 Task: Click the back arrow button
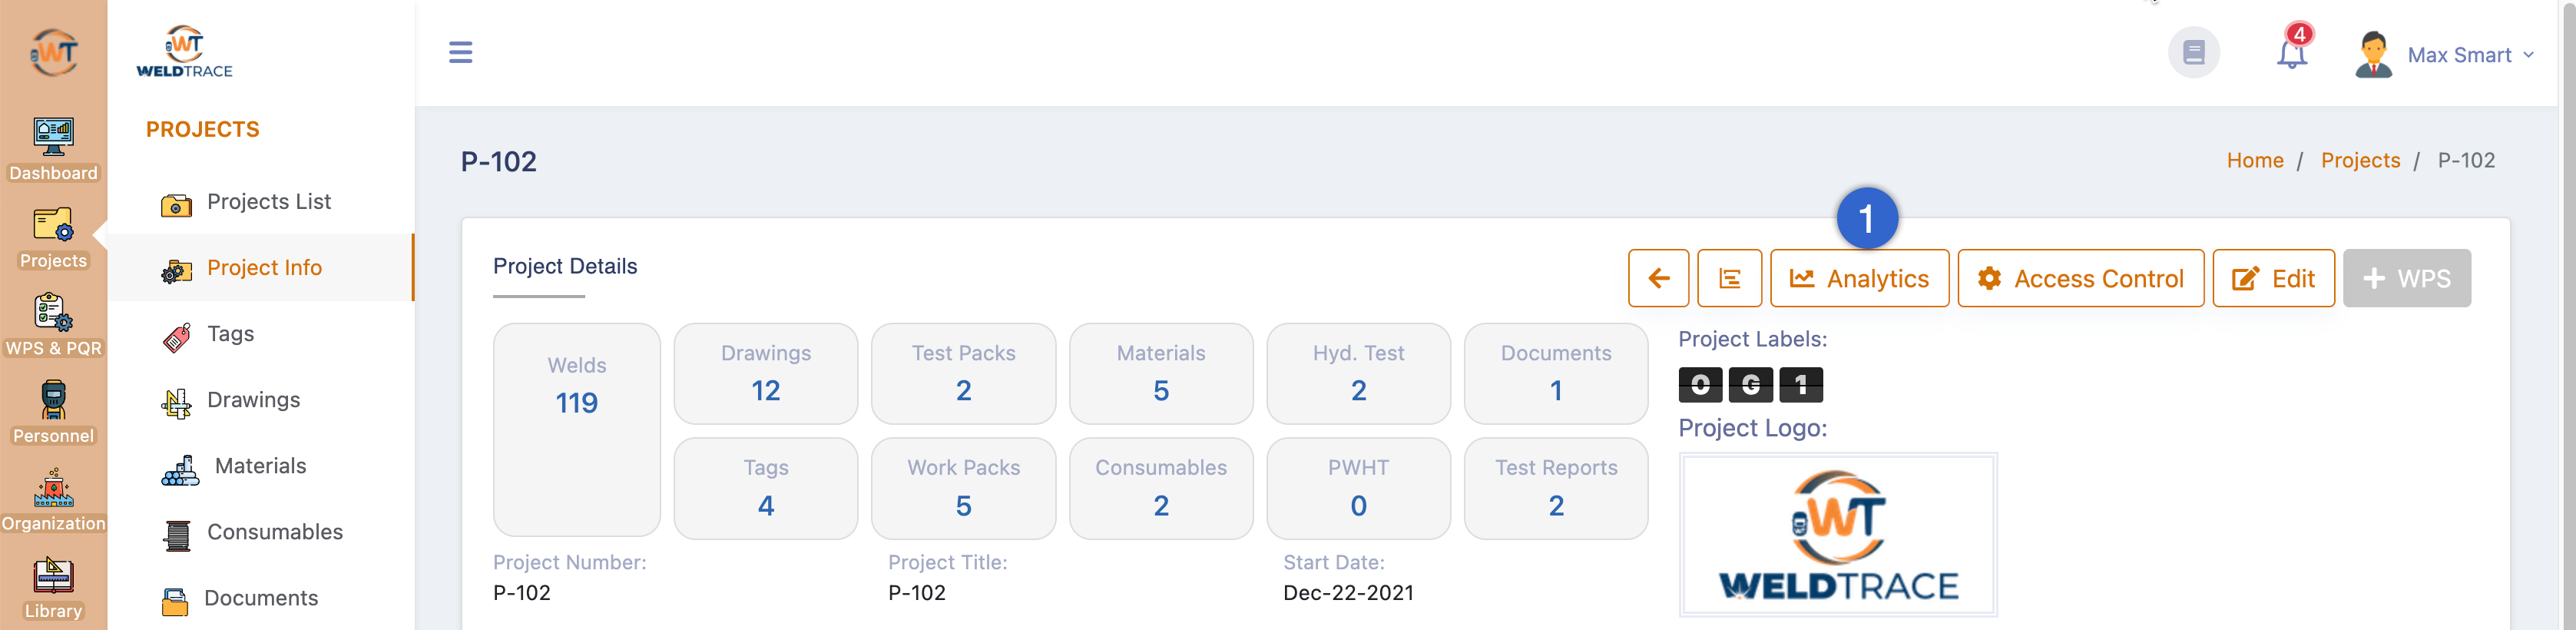(x=1658, y=278)
